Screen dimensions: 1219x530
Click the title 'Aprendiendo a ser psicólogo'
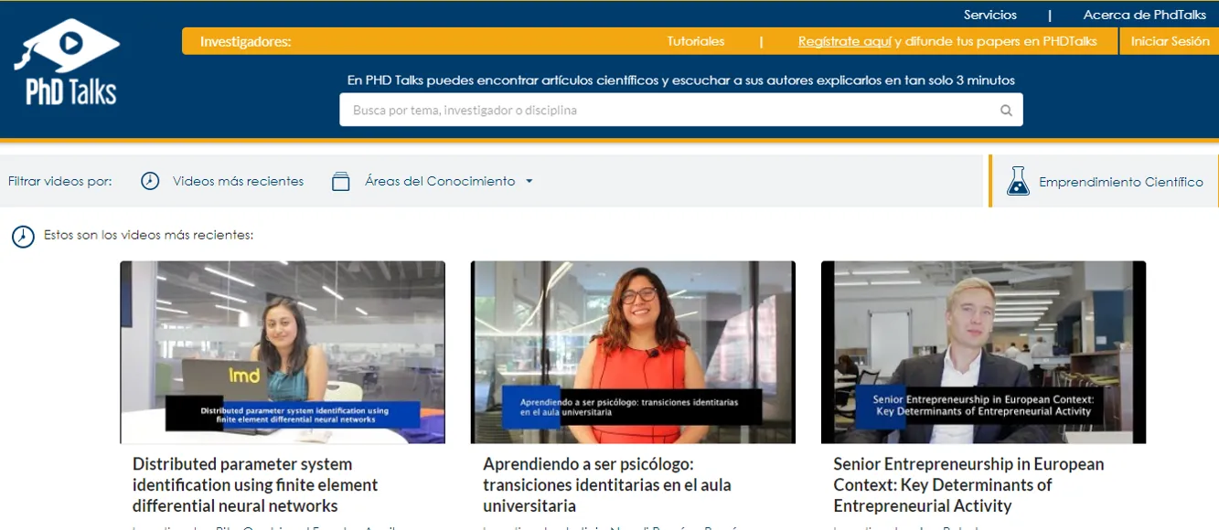(x=607, y=485)
